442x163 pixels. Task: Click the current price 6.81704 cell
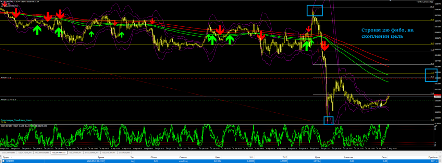pyautogui.click(x=317, y=161)
